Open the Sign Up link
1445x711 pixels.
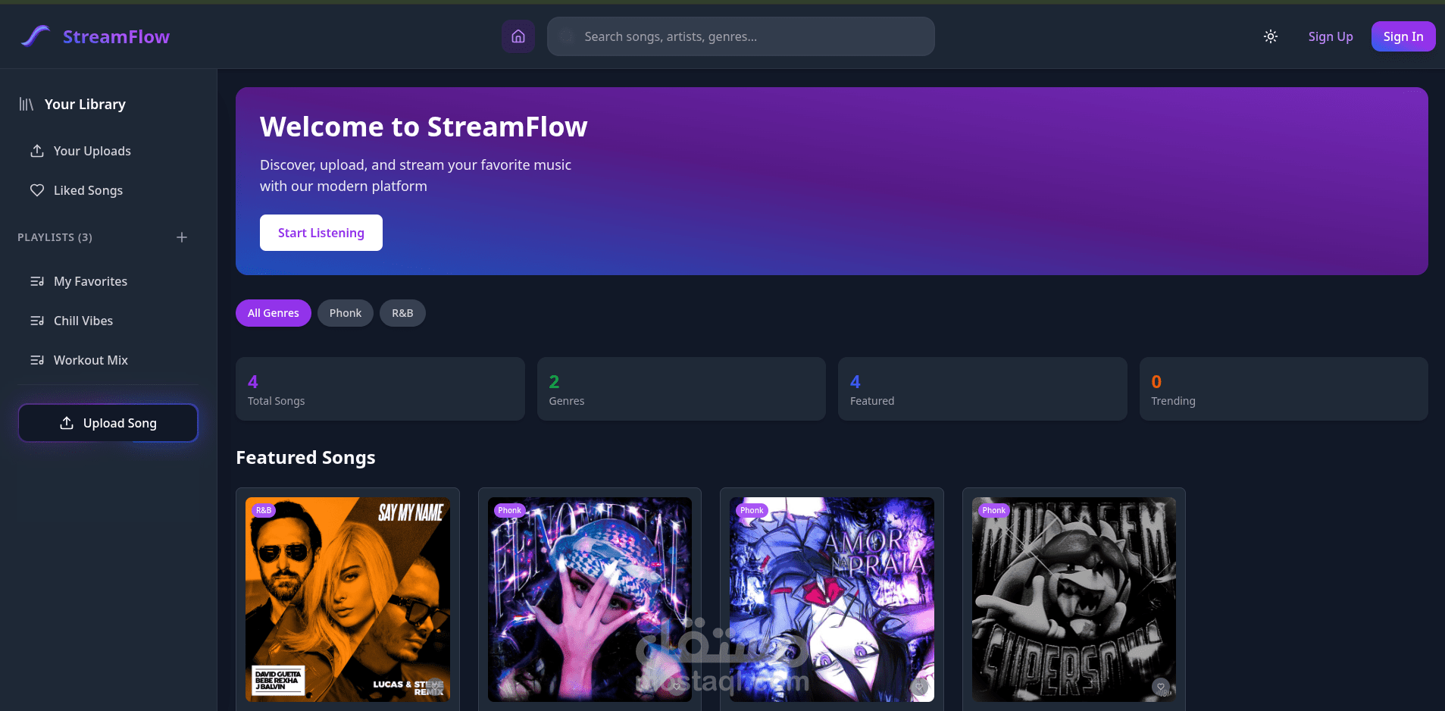[1331, 36]
